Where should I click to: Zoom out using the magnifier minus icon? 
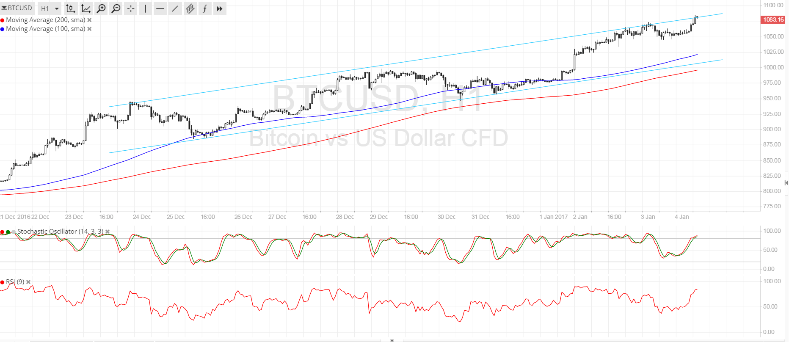coord(116,8)
